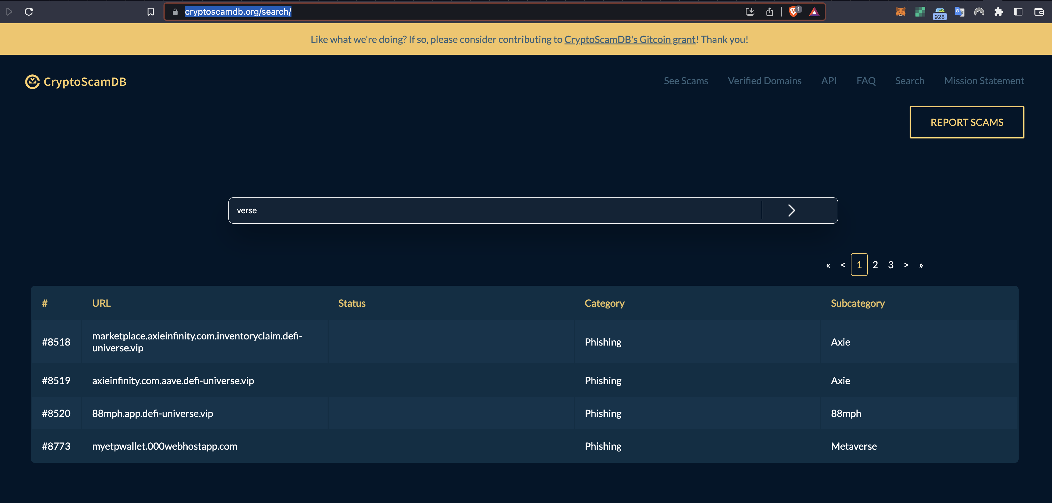Click the CryptoScamDB logo
Image resolution: width=1052 pixels, height=503 pixels.
[76, 81]
